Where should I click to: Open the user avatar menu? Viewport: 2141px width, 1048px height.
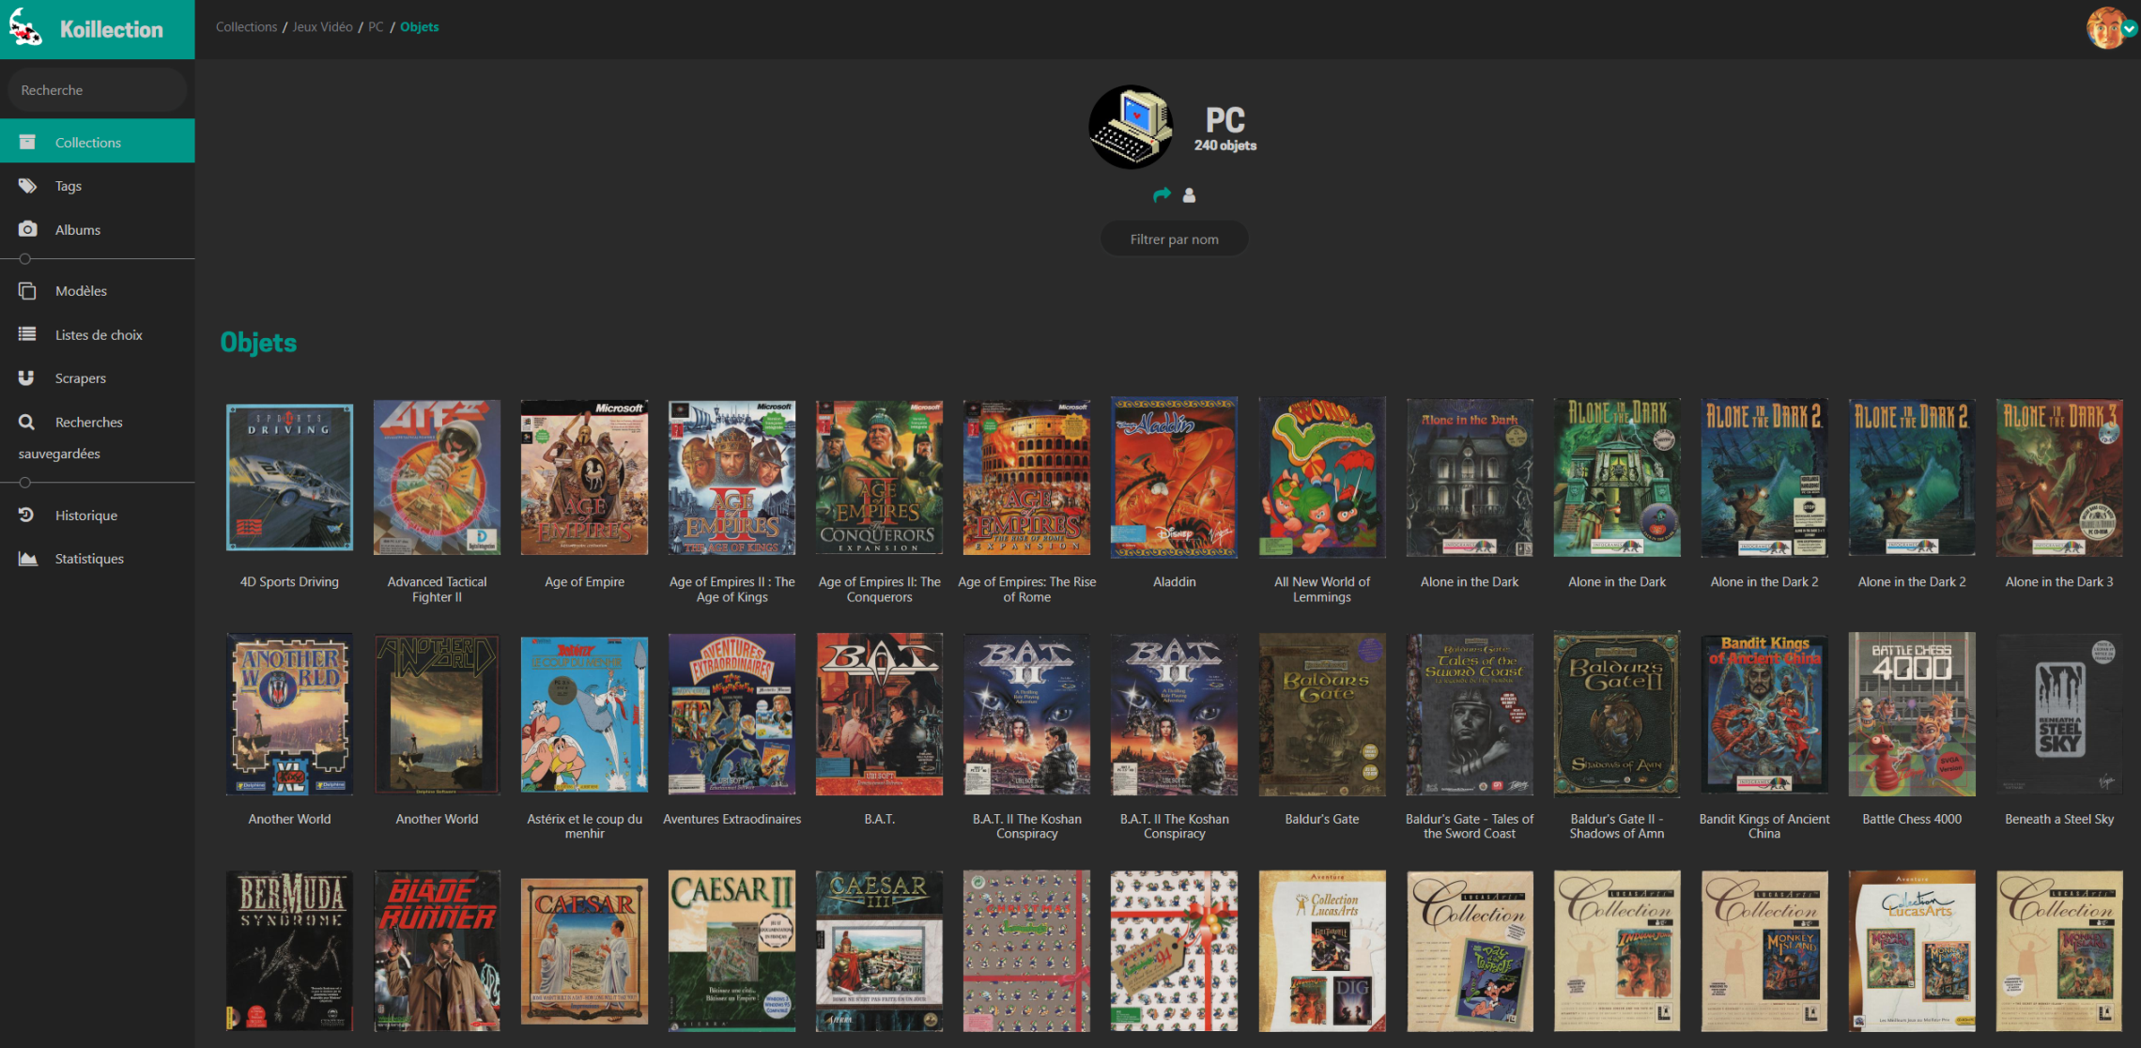click(2106, 28)
